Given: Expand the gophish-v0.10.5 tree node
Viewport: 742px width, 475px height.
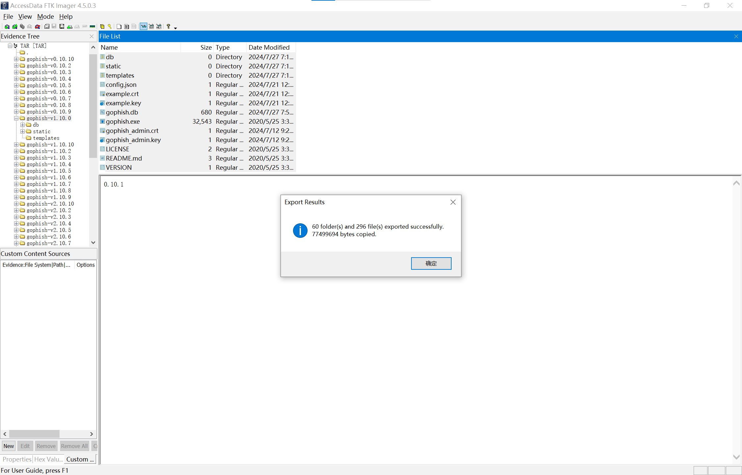Looking at the screenshot, I should [x=16, y=85].
